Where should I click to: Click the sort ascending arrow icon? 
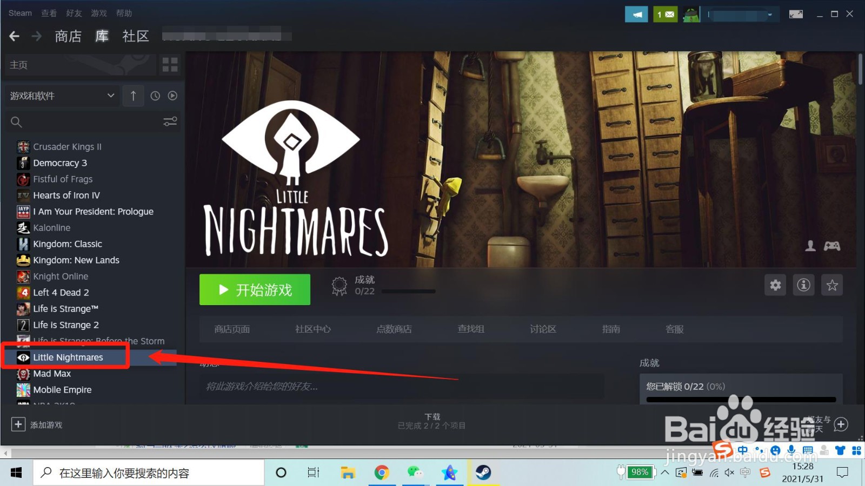133,96
